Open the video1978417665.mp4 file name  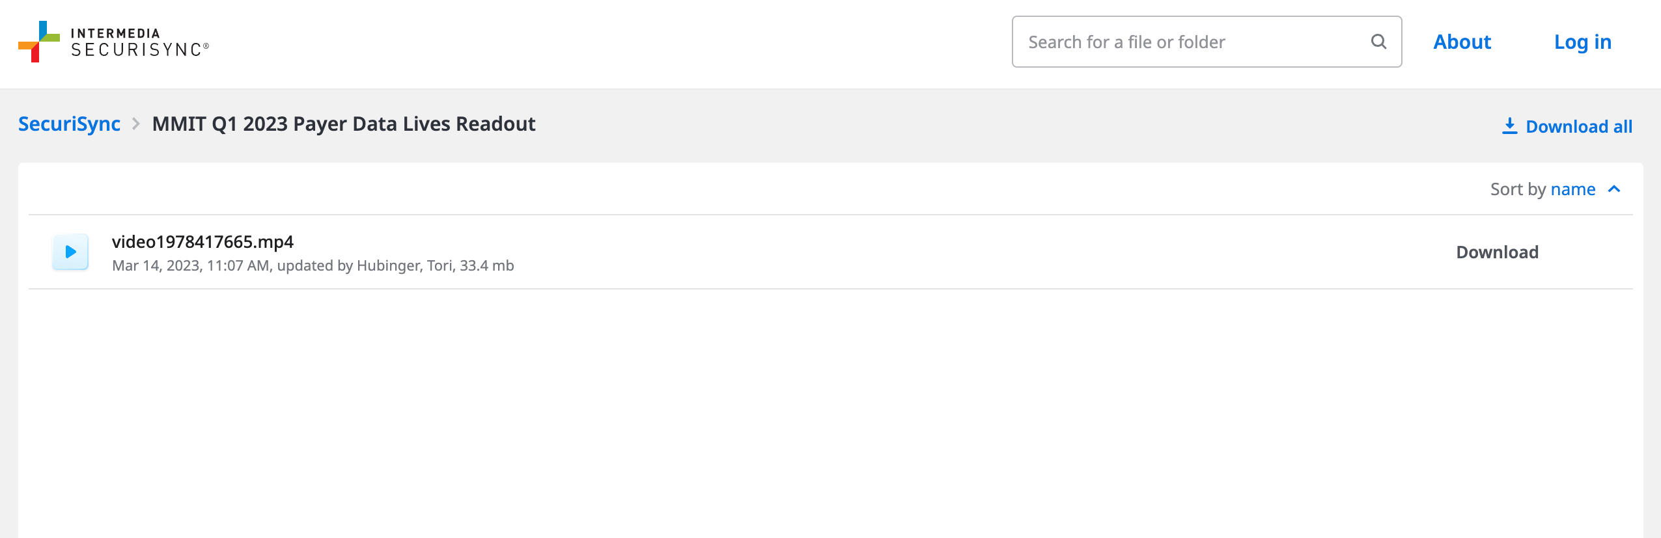pos(202,242)
